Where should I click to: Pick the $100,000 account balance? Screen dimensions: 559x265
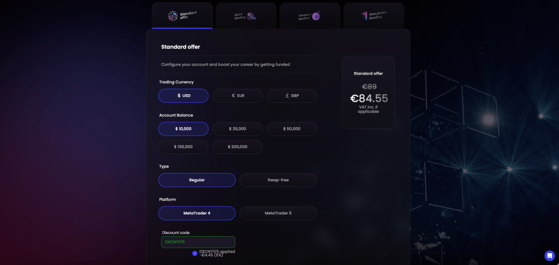(x=183, y=147)
